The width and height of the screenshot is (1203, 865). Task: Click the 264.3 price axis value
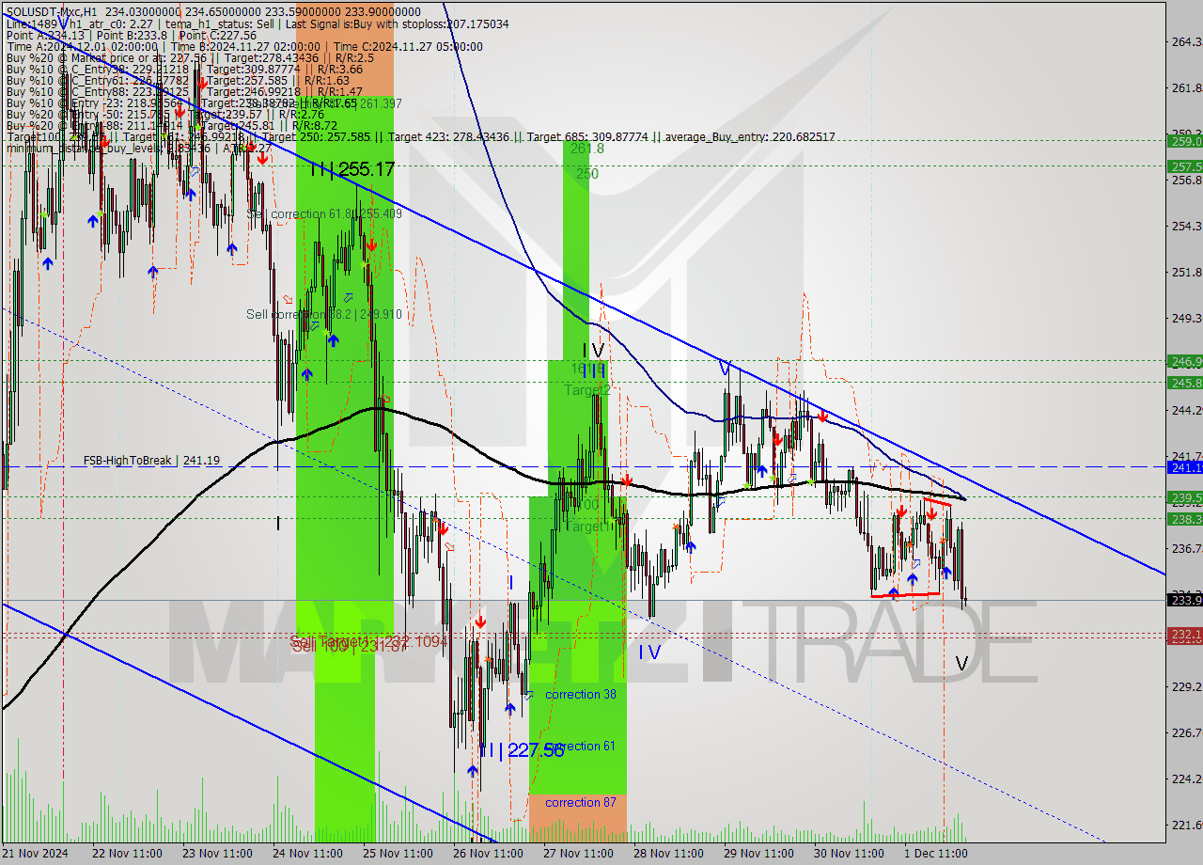(1187, 41)
